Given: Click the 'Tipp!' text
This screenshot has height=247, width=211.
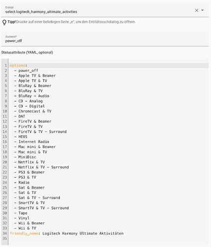Looking at the screenshot, I should pos(11,22).
